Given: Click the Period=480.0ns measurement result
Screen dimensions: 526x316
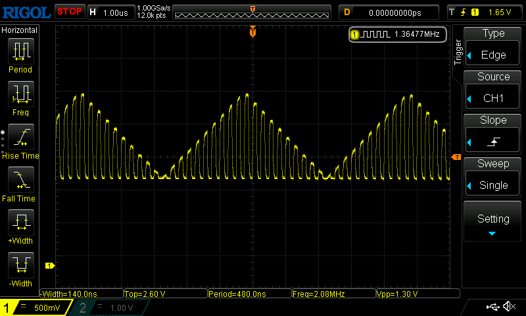Looking at the screenshot, I should click(250, 294).
